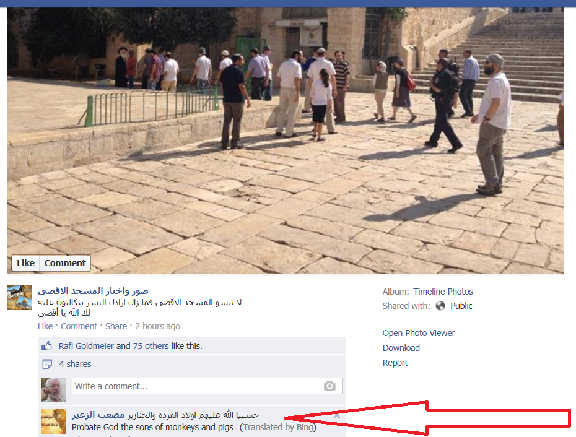
Task: Show the 75 others who liked this
Action: (151, 346)
